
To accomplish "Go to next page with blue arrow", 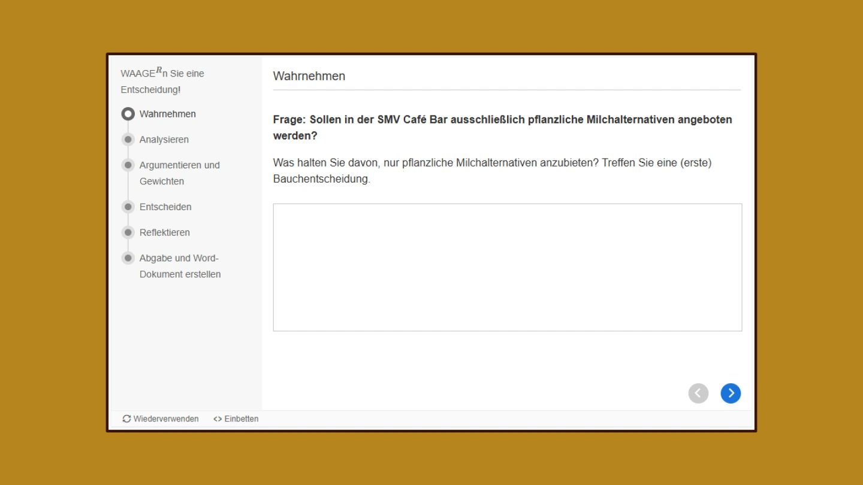I will (731, 393).
